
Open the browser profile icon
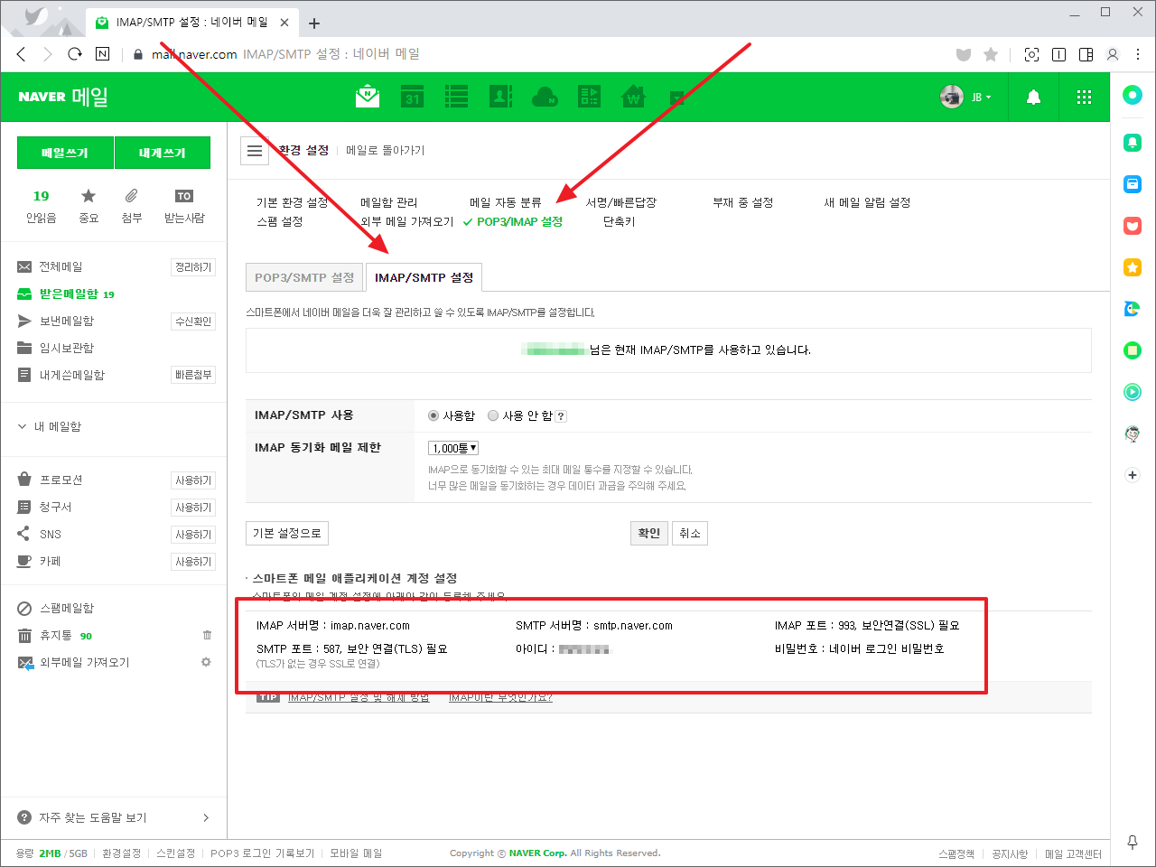(x=1113, y=54)
